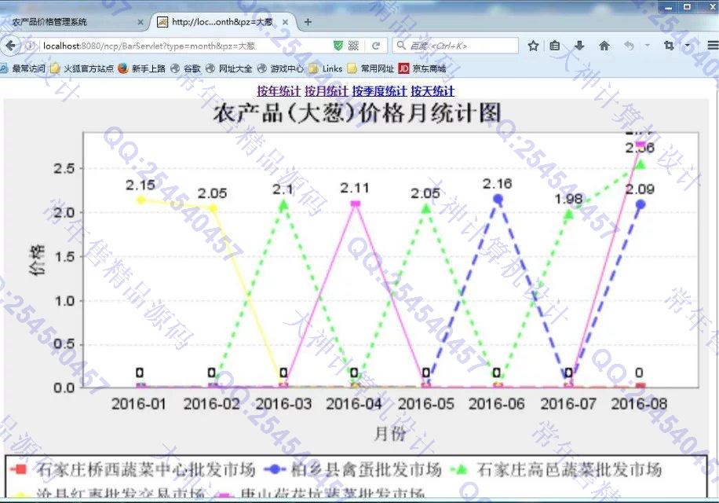Click the green shield security icon
Image resolution: width=719 pixels, height=503 pixels.
[x=338, y=46]
